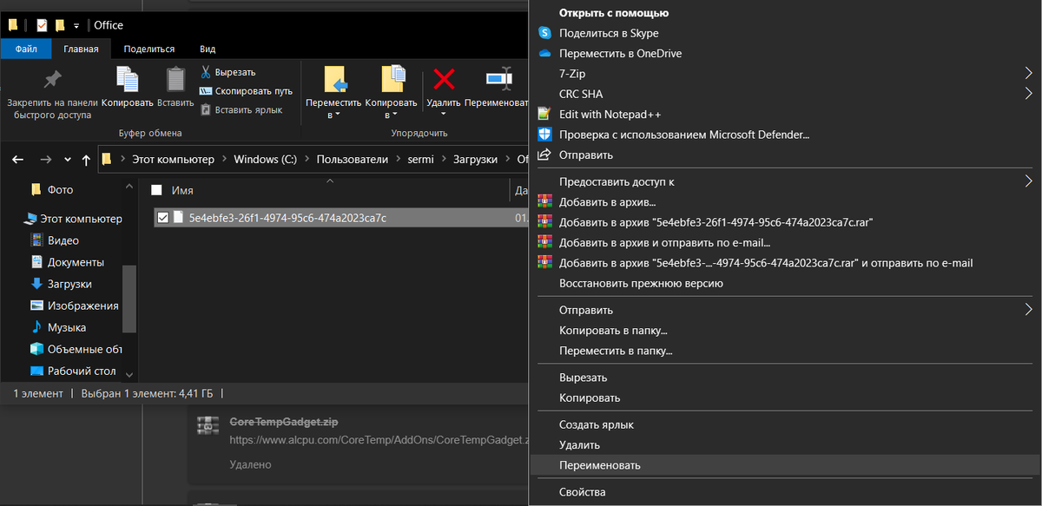Click the navigation pane scrollbar thumb
1042x506 pixels.
129,299
